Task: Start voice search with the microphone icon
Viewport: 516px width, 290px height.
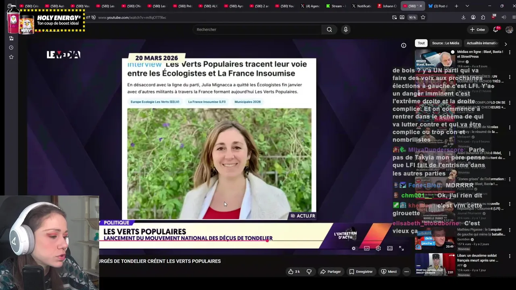Action: [x=345, y=29]
